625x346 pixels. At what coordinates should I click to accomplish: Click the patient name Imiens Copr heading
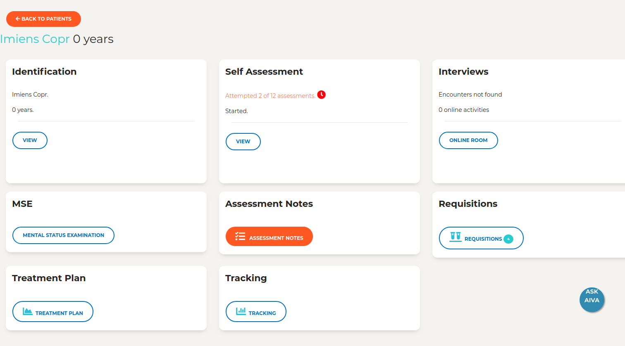[x=35, y=39]
